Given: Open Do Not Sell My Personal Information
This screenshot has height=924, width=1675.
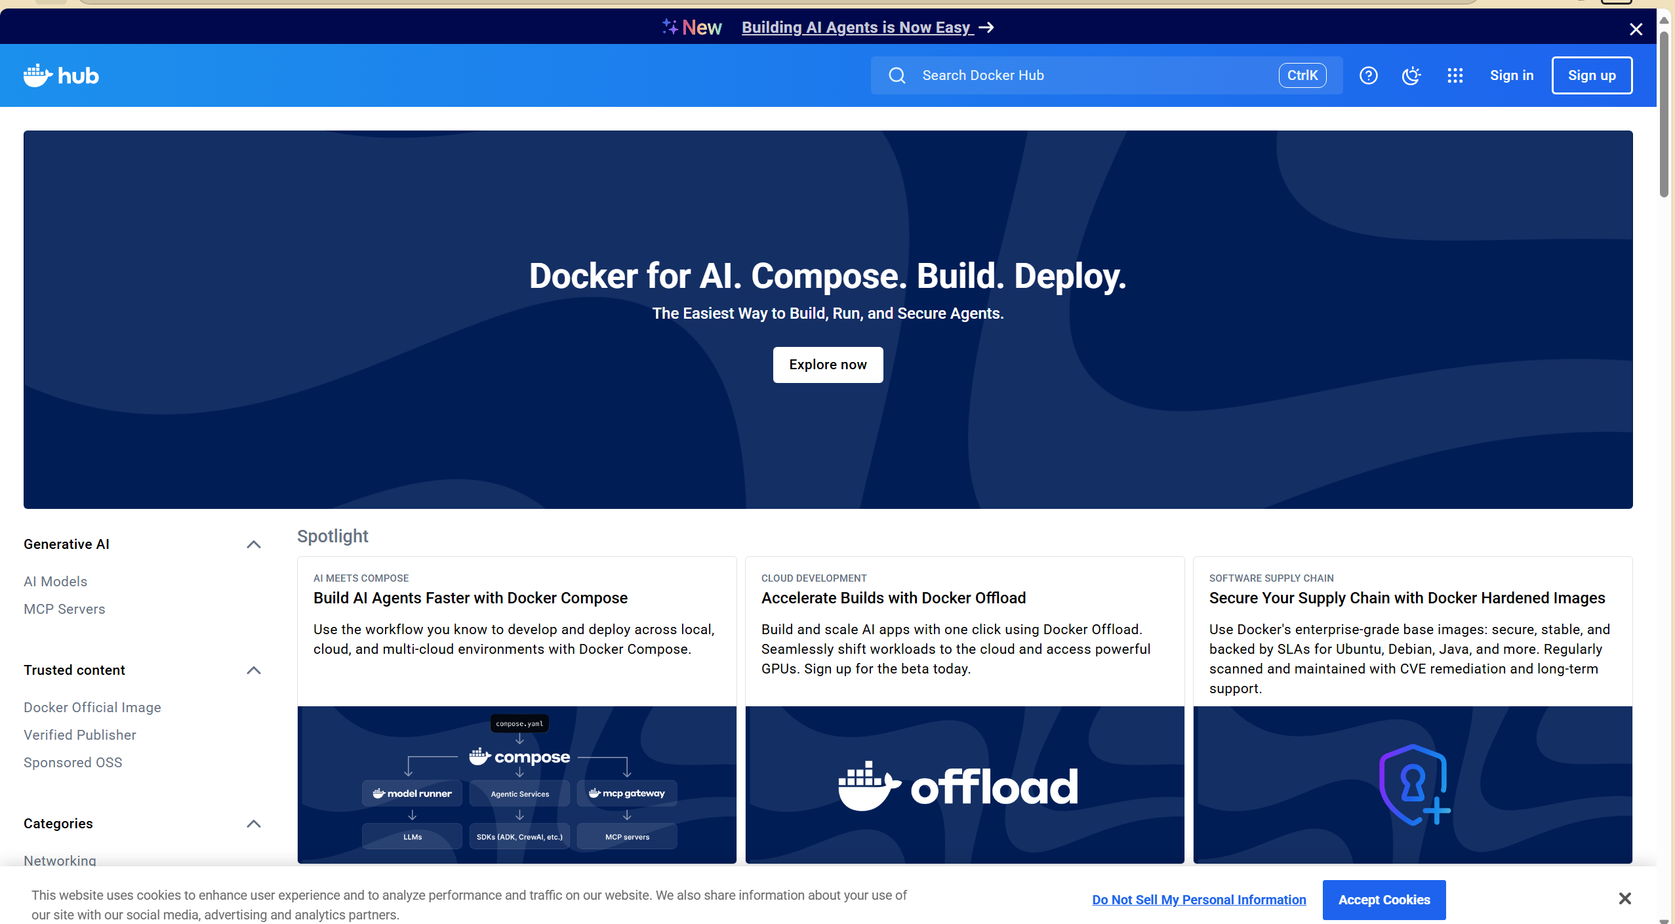Looking at the screenshot, I should [1199, 900].
